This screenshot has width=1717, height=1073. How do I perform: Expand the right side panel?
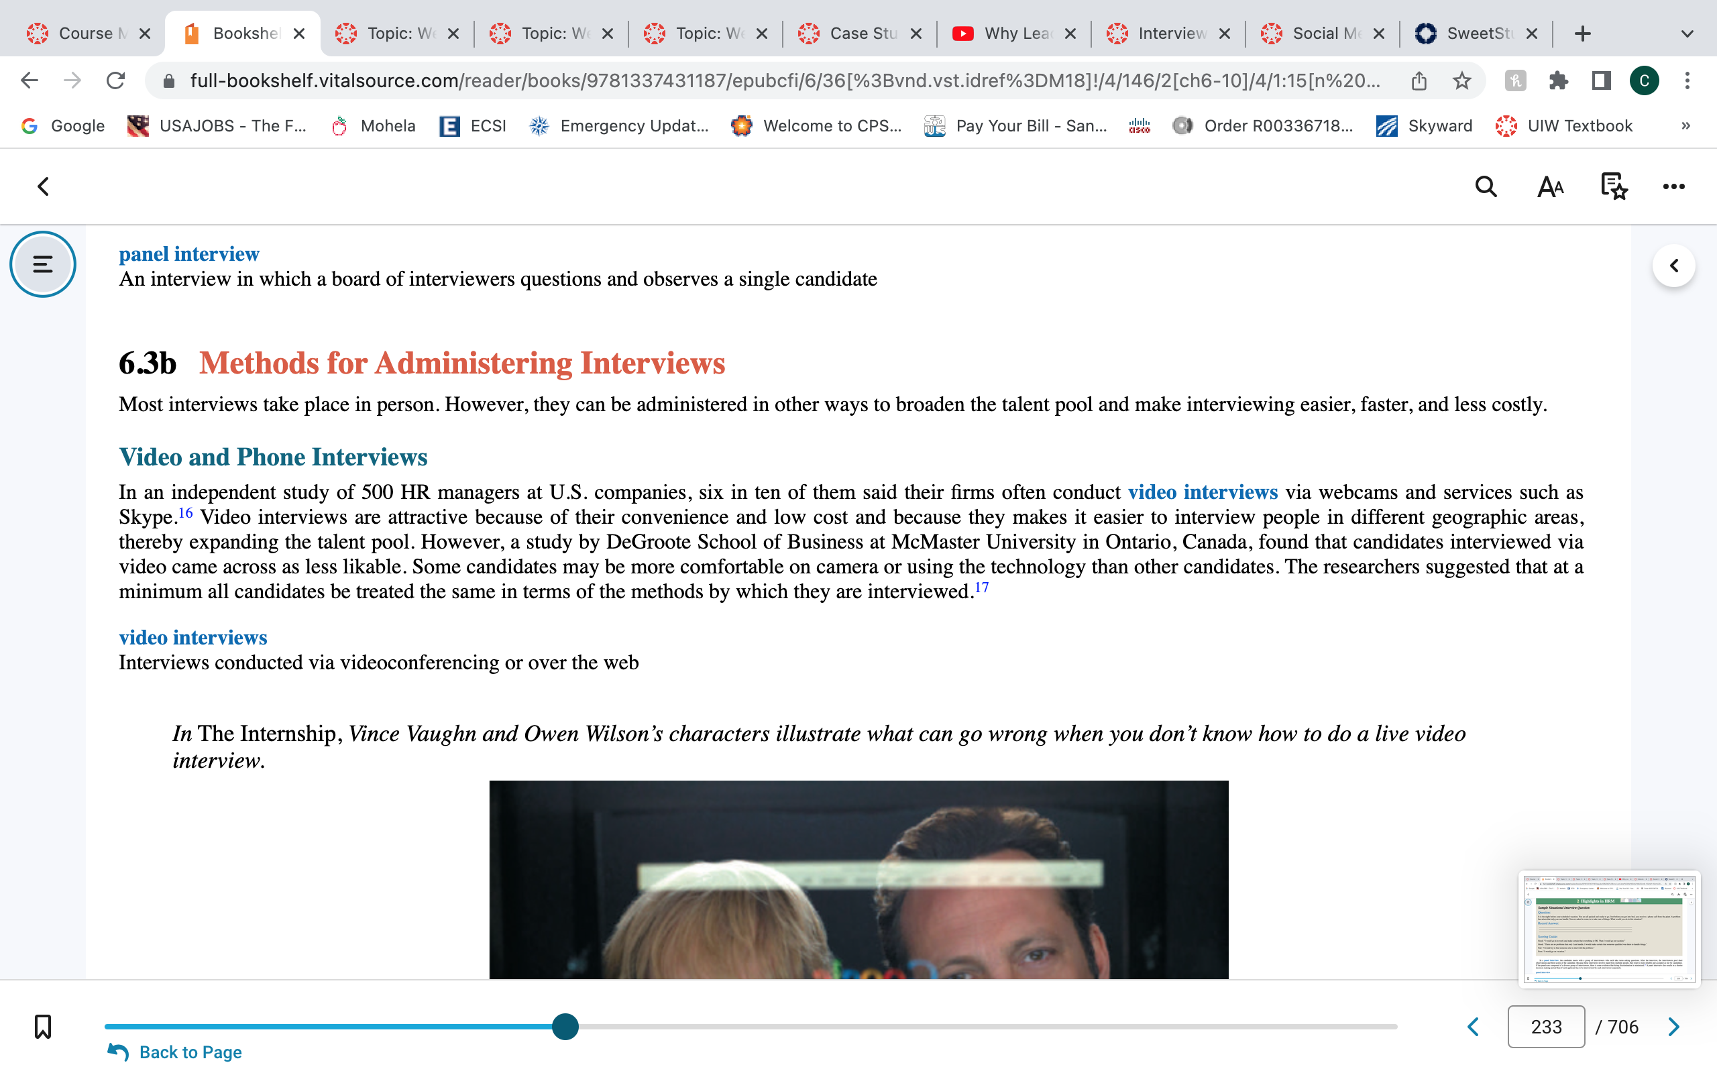(x=1673, y=266)
